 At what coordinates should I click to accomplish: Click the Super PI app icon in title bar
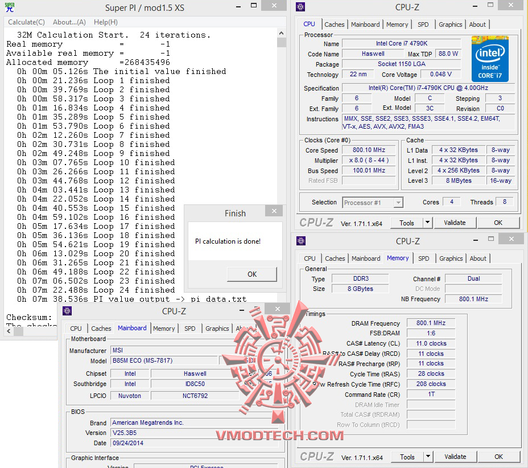[x=10, y=7]
